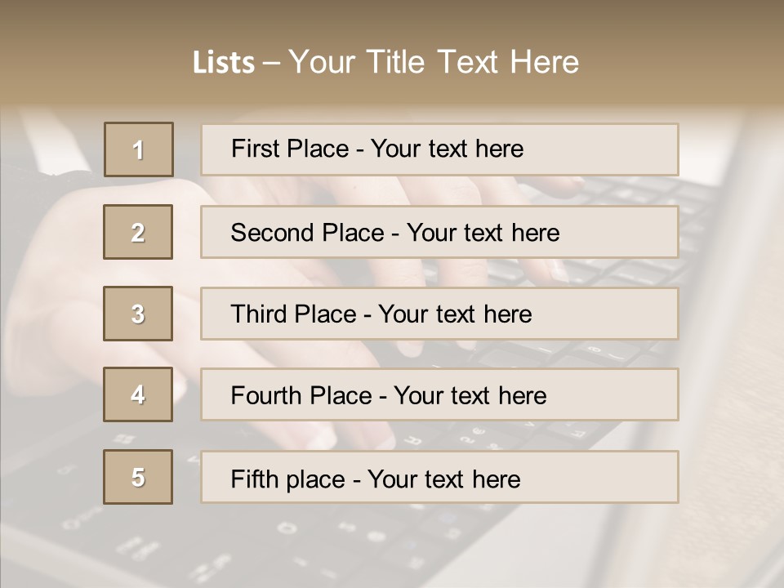Click the word "Third" in the third row
This screenshot has height=588, width=784.
258,314
